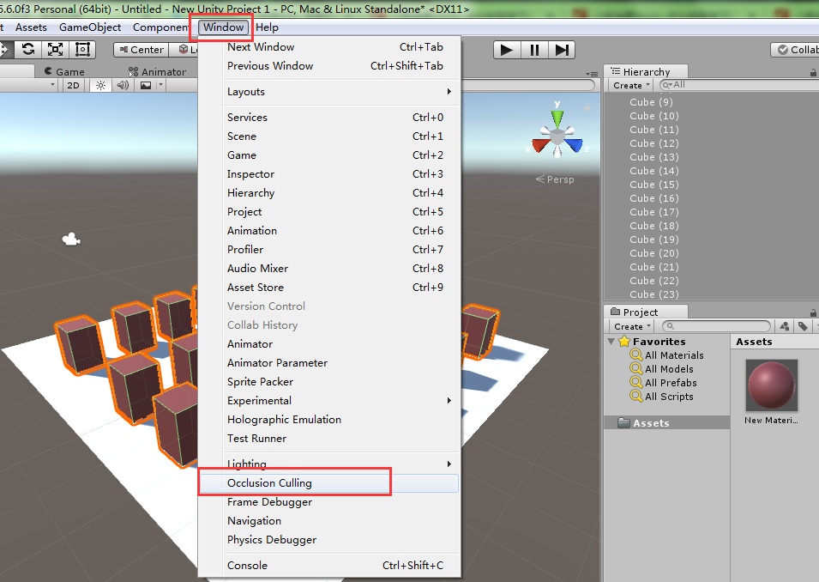Select Holographic Emulation menu entry
819x582 pixels.
point(329,420)
